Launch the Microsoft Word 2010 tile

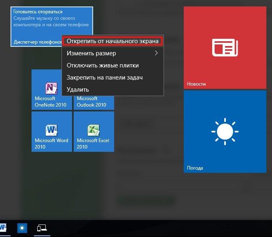[x=52, y=132]
